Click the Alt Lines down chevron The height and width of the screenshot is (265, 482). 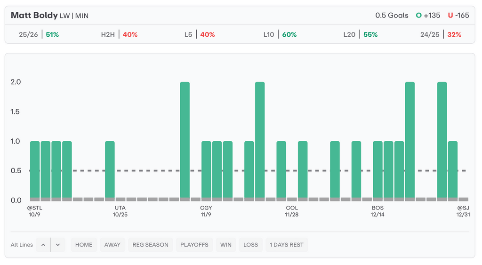pos(58,245)
